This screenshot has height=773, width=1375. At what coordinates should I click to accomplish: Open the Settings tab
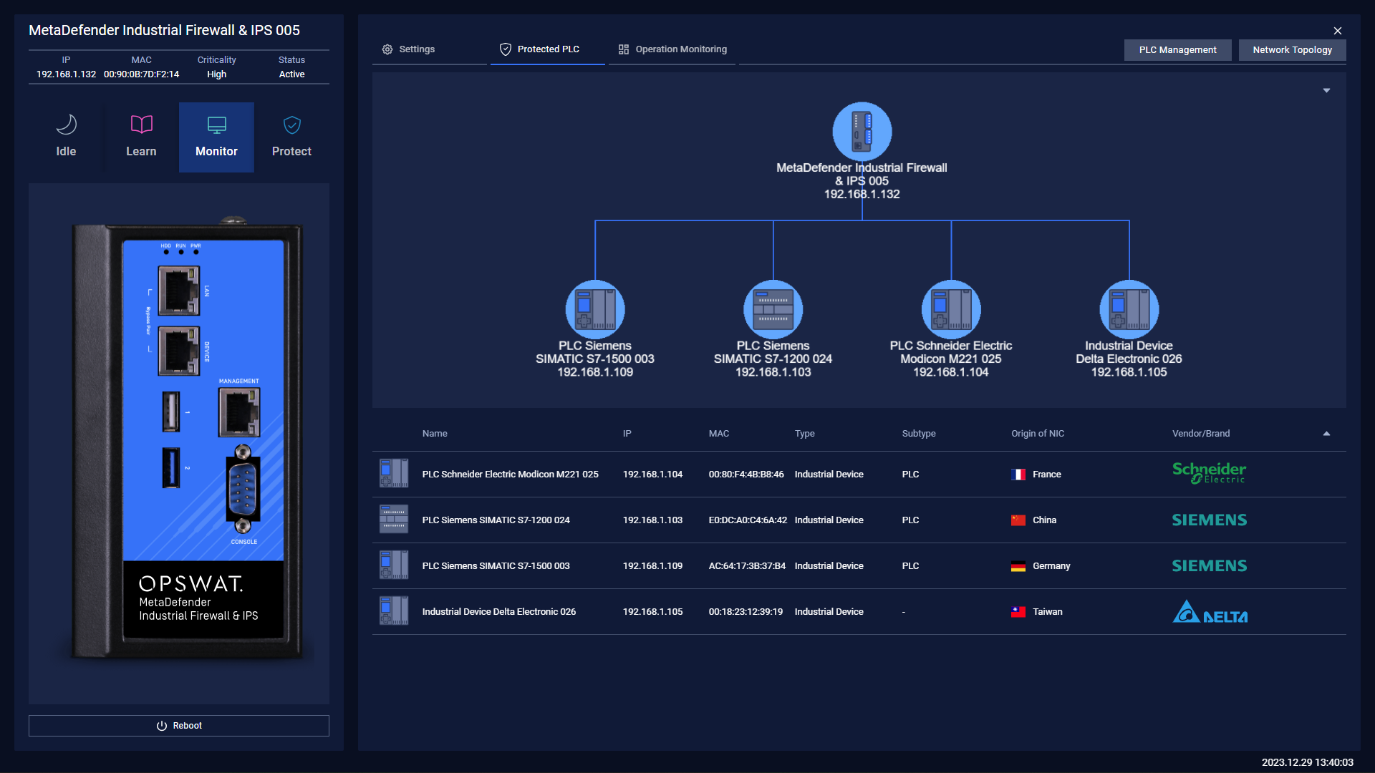point(429,49)
